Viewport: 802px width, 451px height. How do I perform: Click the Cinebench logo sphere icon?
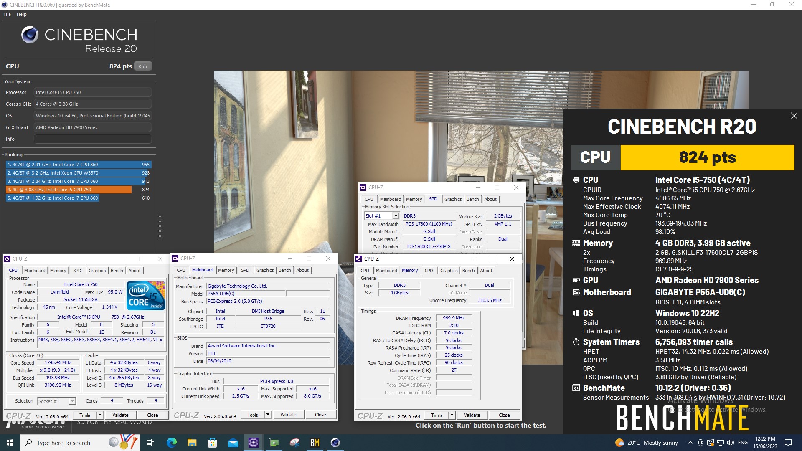coord(30,35)
